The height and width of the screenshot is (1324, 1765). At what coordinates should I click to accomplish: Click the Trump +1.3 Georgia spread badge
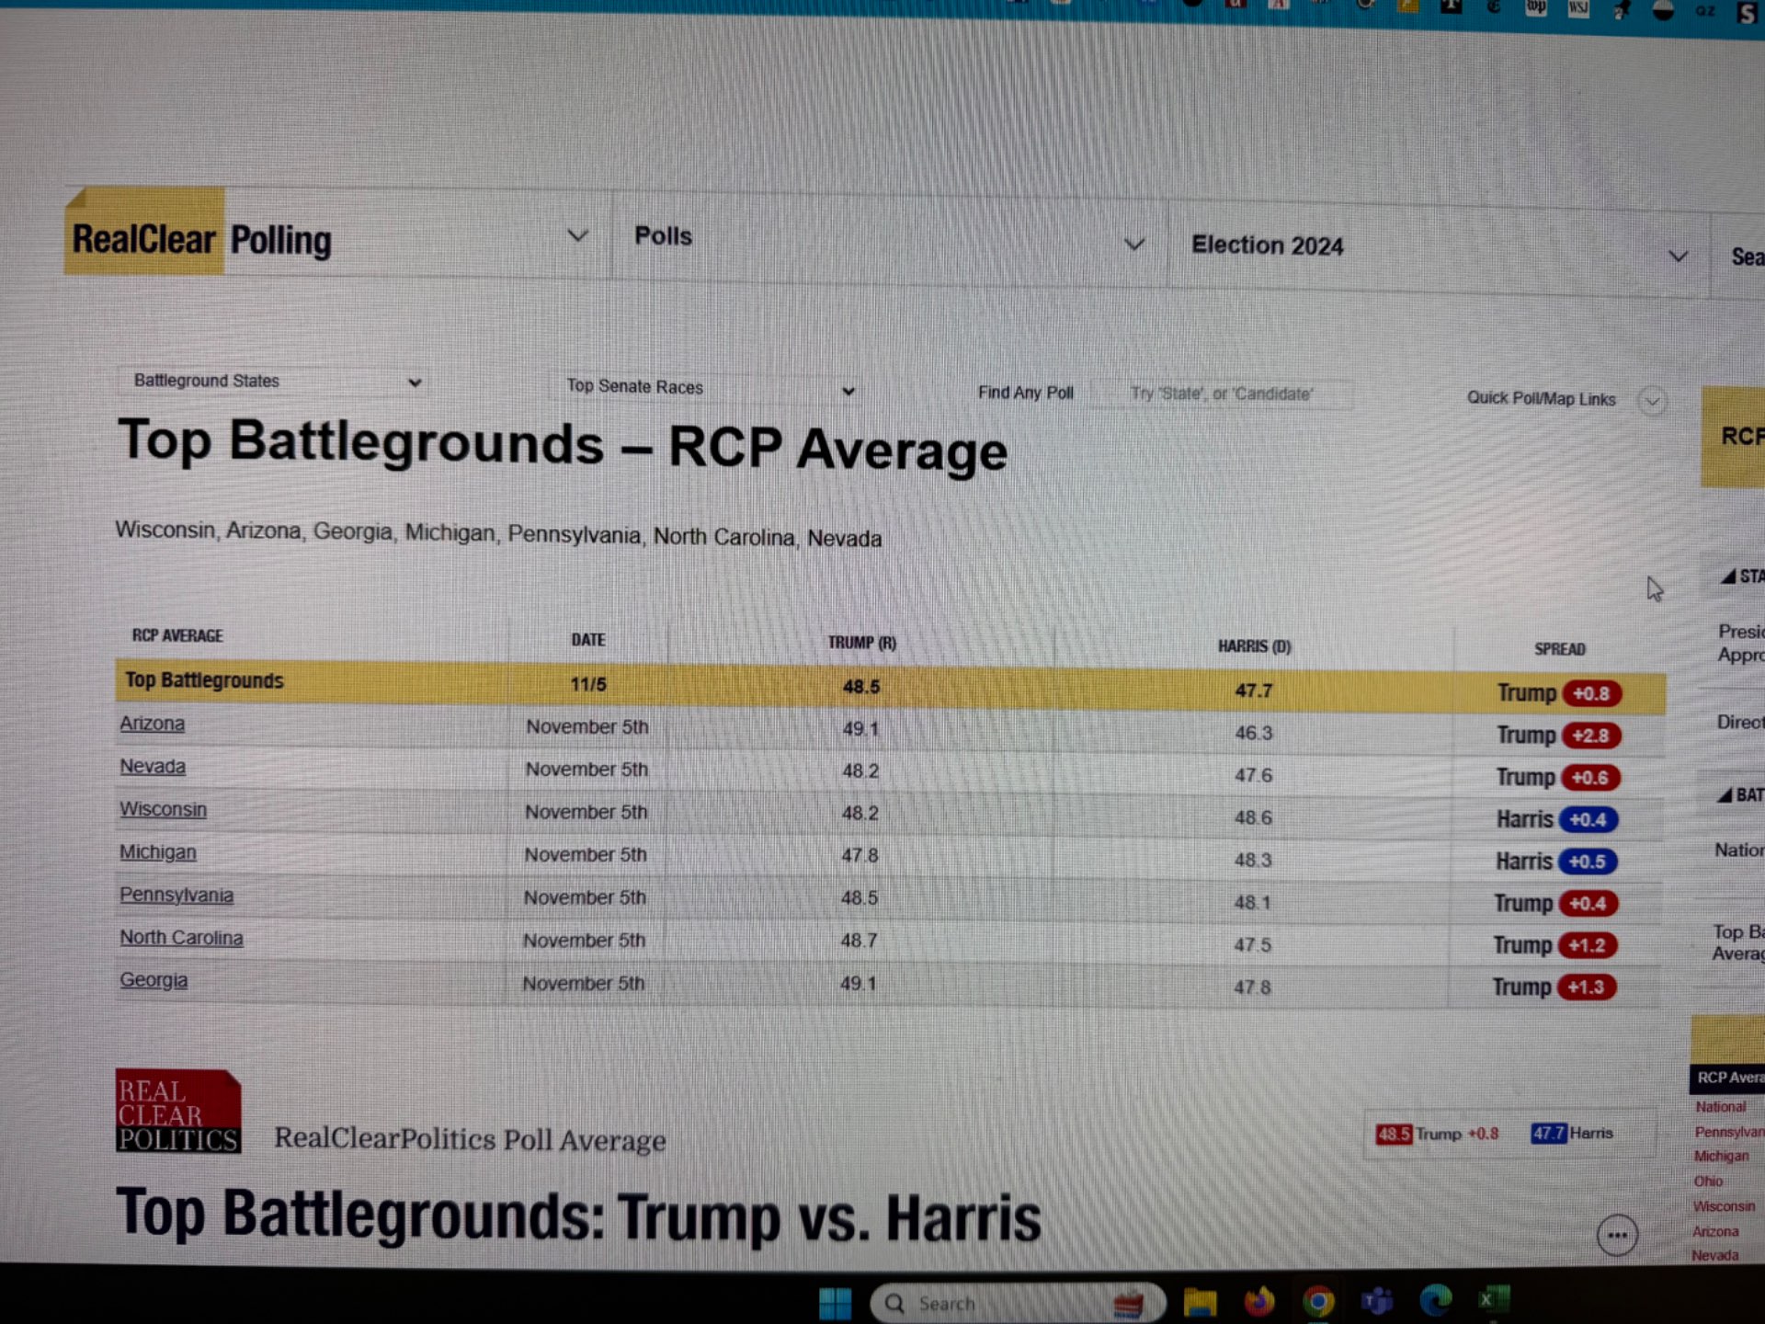click(1586, 987)
